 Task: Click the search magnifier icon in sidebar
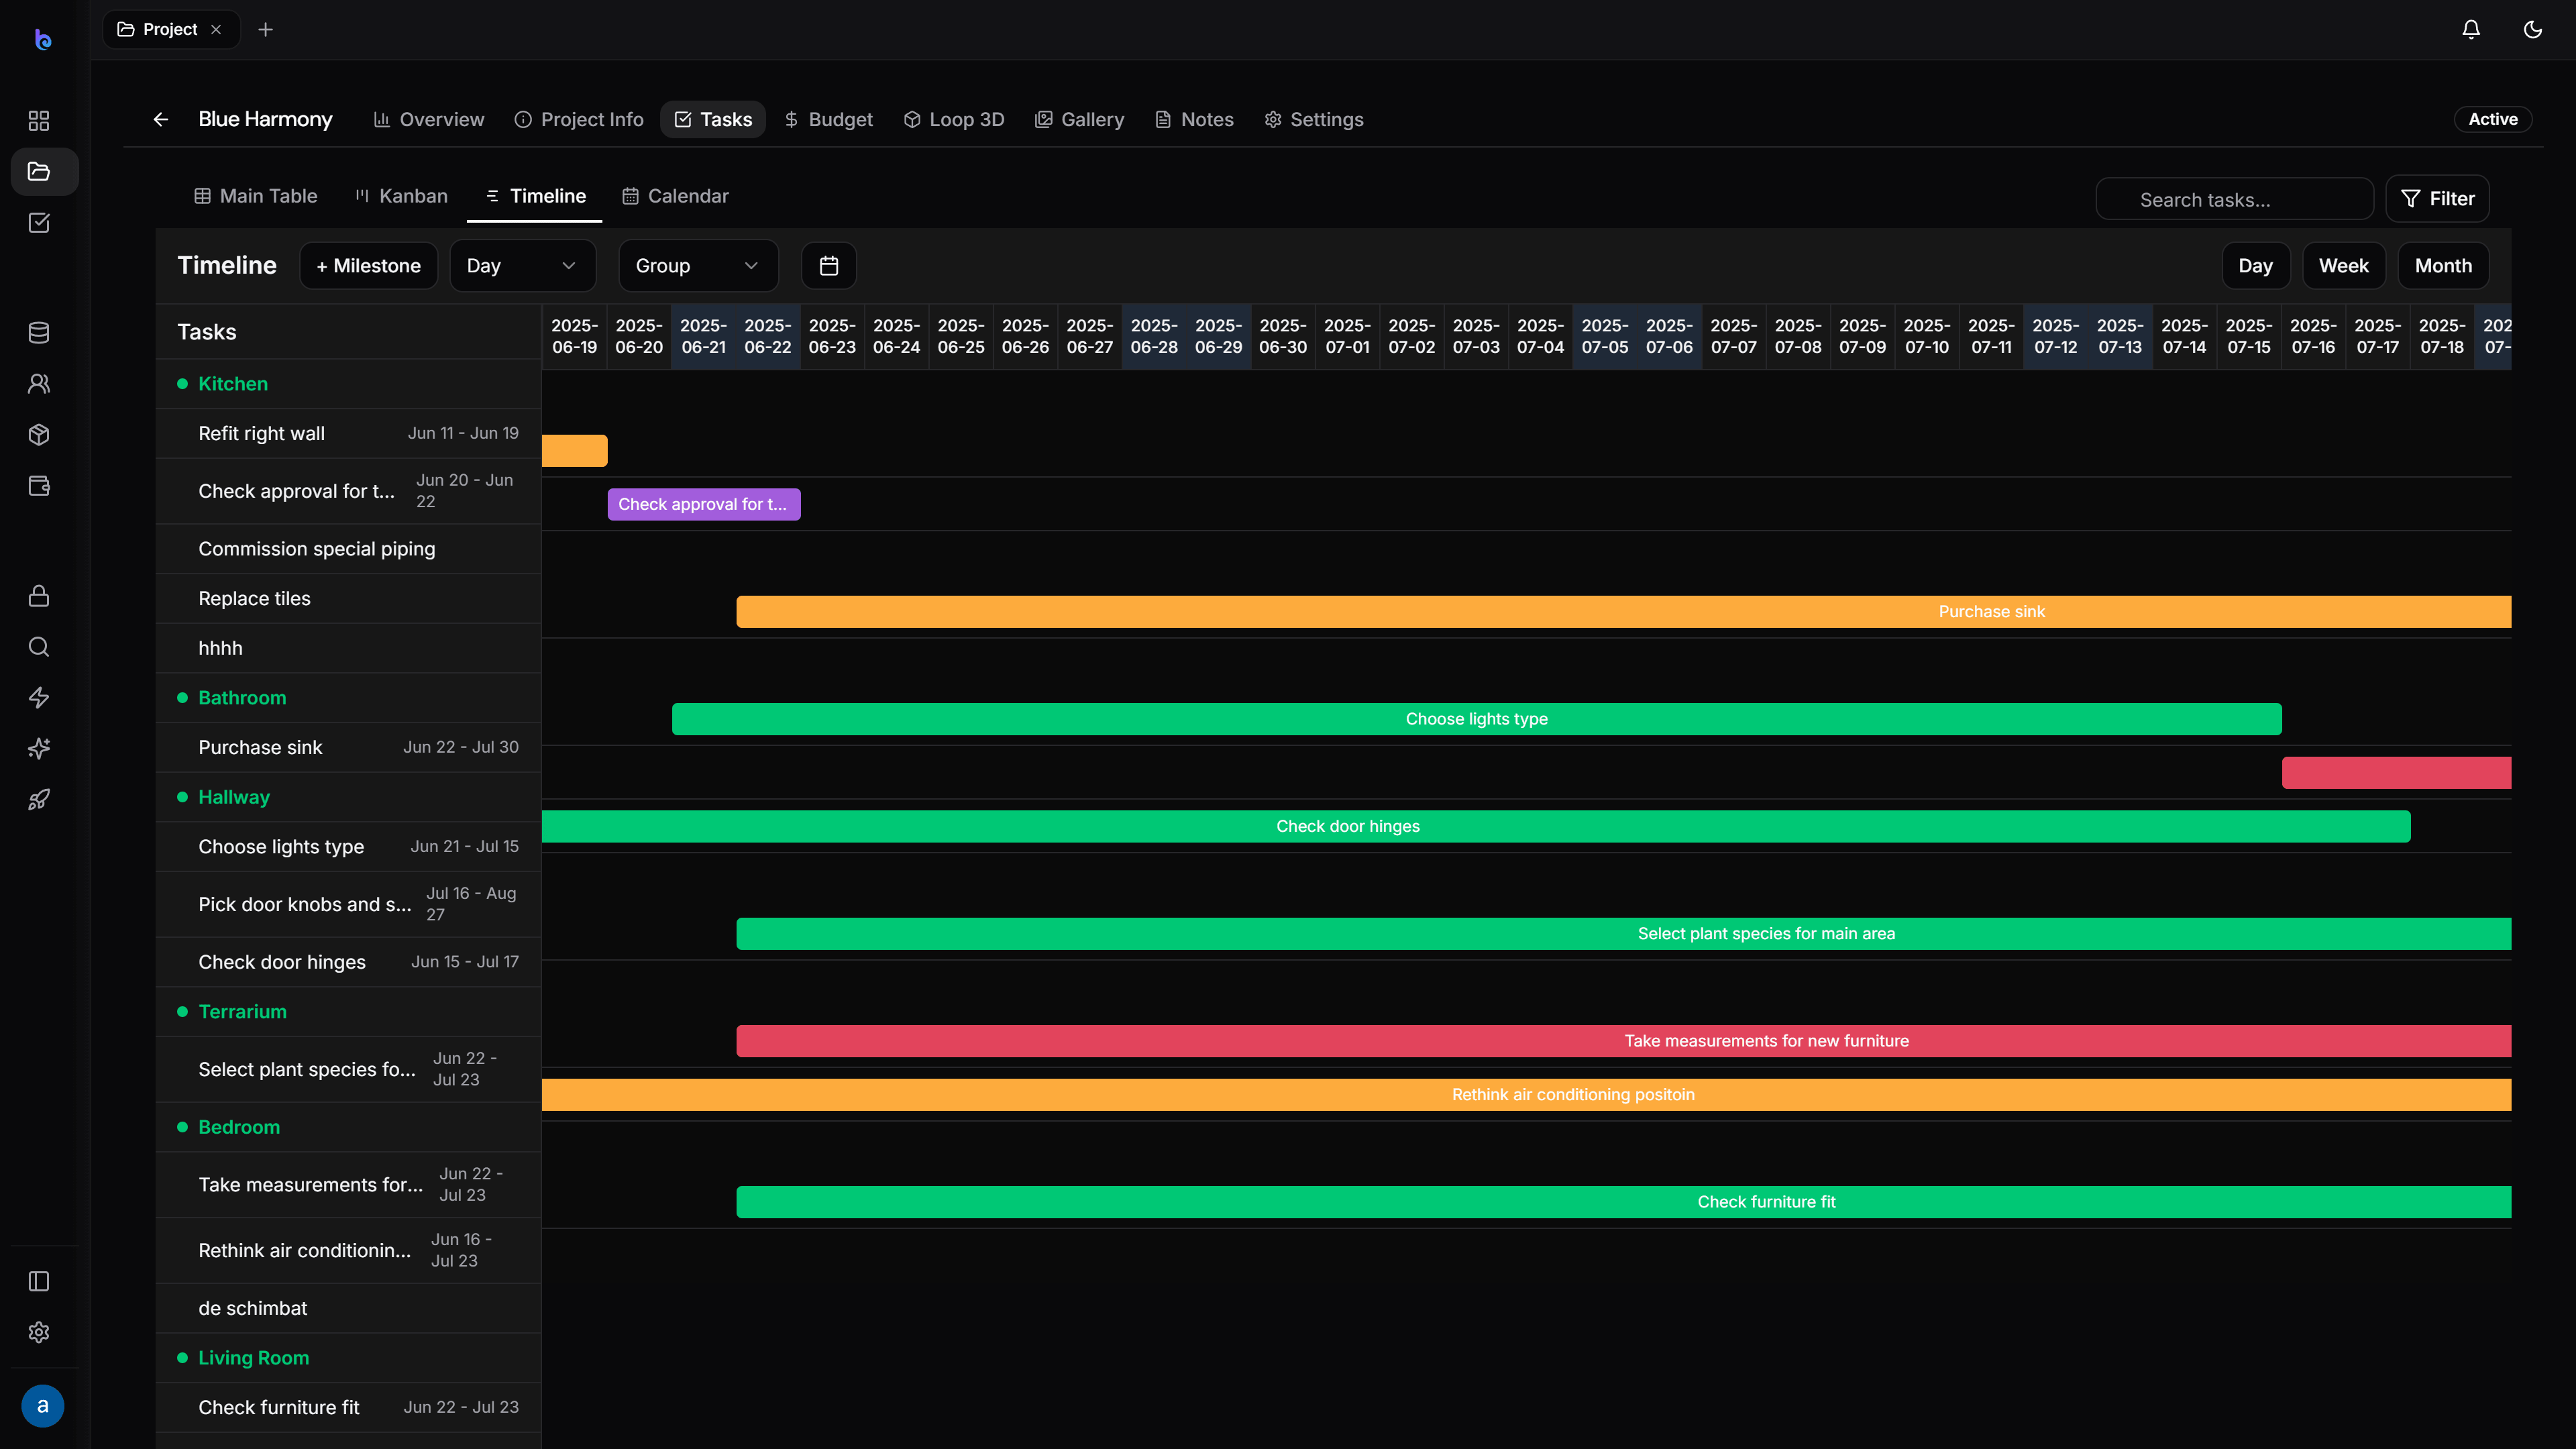(39, 647)
